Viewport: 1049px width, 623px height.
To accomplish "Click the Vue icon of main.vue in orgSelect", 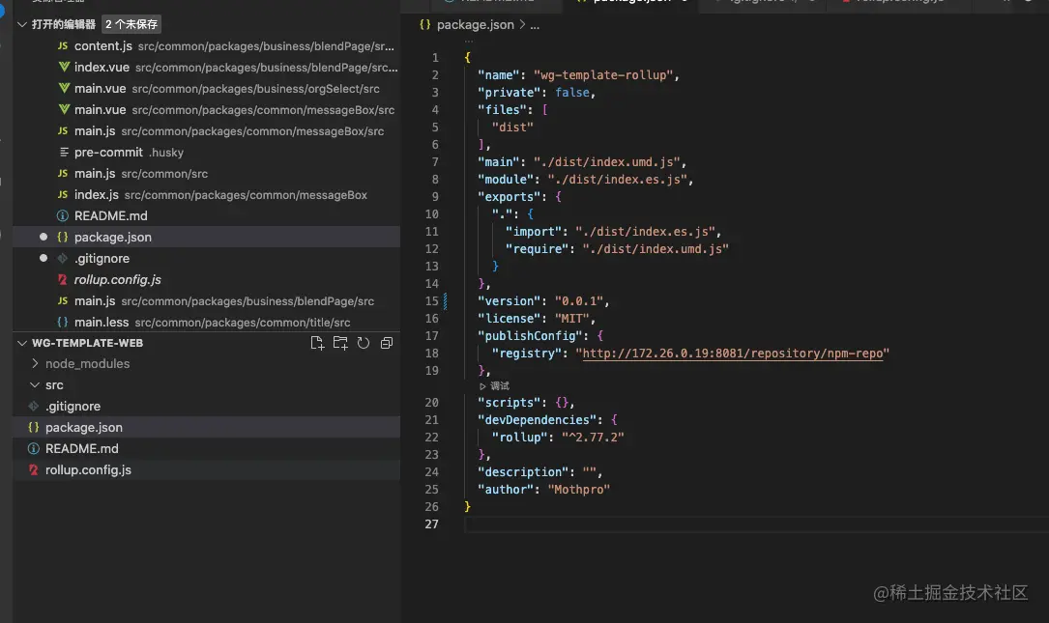I will pos(64,88).
